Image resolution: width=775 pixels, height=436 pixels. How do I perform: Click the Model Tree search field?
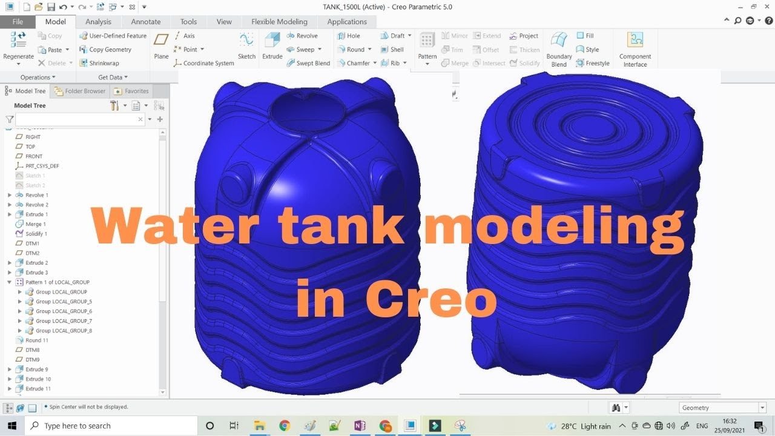point(80,120)
